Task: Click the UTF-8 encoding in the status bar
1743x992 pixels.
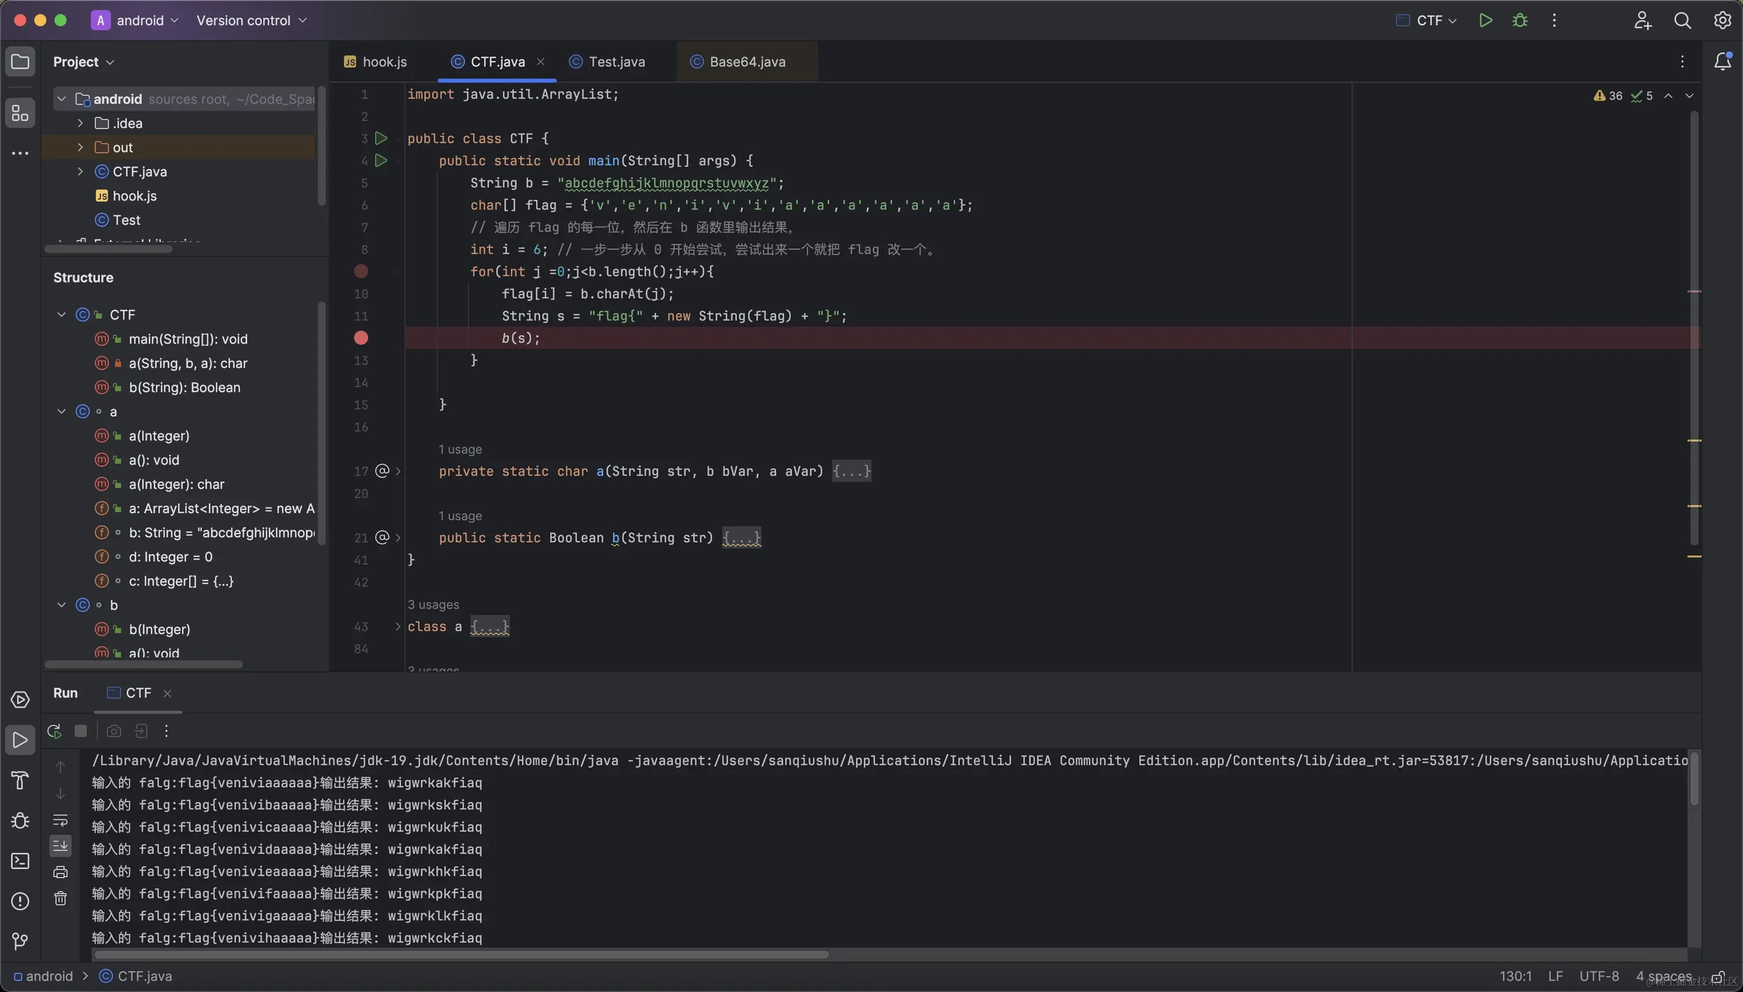Action: coord(1598,976)
